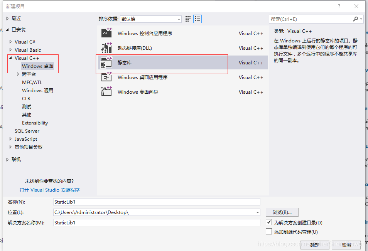Click the Windows console application icon
The height and width of the screenshot is (251, 368).
tap(106, 33)
